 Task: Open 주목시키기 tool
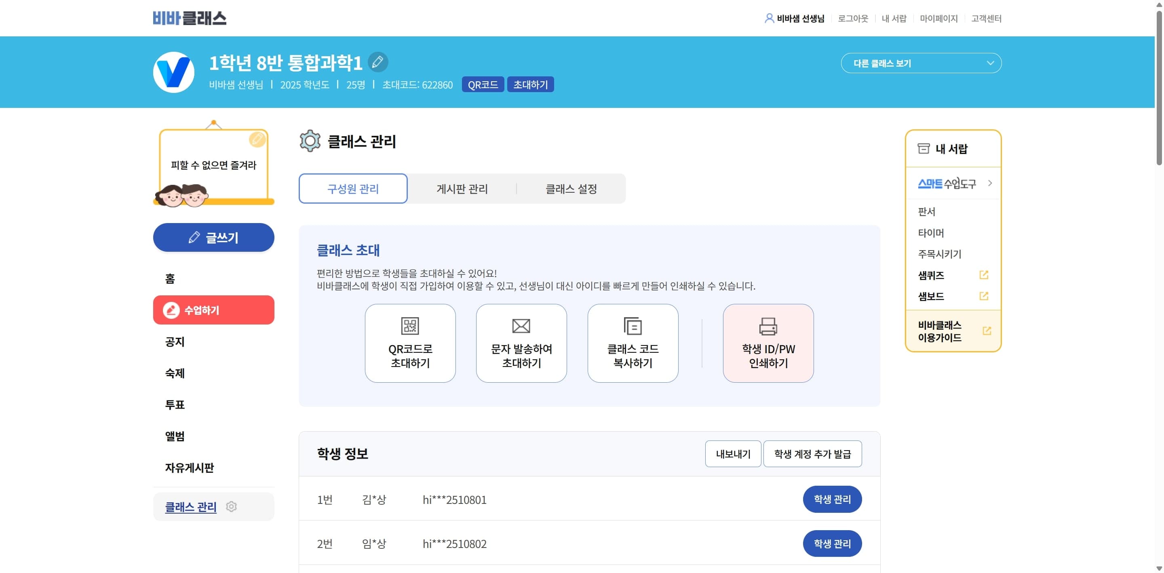click(939, 254)
